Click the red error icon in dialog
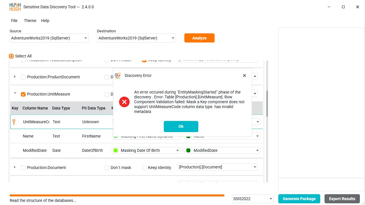 point(124,102)
